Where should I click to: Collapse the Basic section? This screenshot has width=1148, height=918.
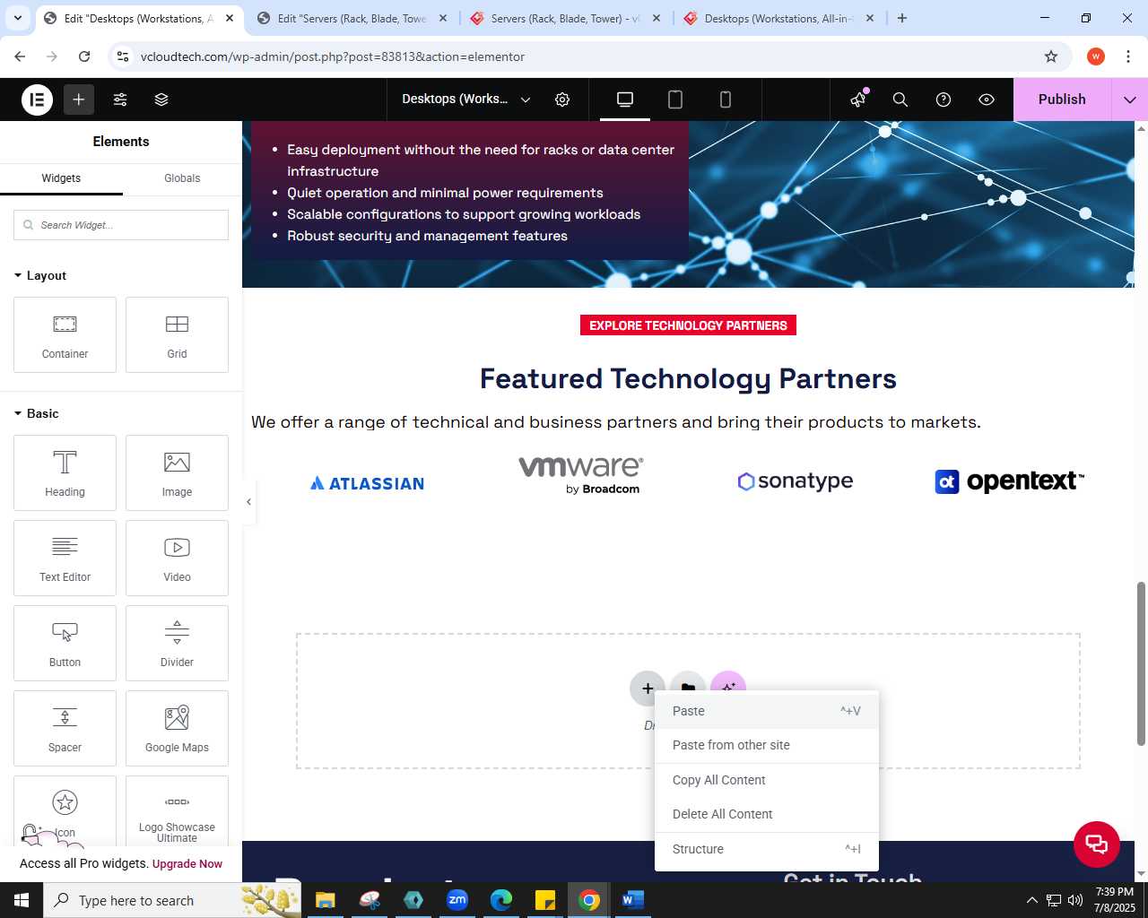37,413
